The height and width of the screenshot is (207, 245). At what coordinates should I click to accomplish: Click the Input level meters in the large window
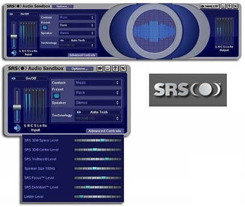coord(28,35)
